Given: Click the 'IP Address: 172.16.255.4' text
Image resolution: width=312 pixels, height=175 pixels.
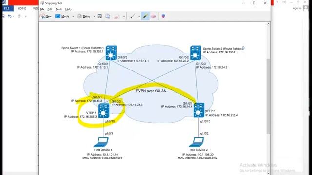Looking at the screenshot, I should click(222, 115).
